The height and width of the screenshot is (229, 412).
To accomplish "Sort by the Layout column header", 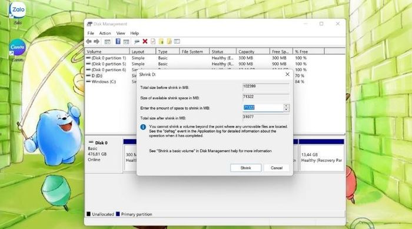I will point(142,51).
